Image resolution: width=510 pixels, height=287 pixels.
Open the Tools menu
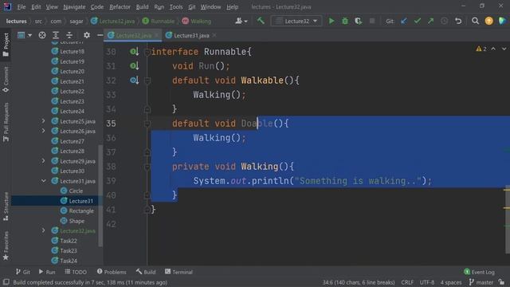[x=176, y=7]
